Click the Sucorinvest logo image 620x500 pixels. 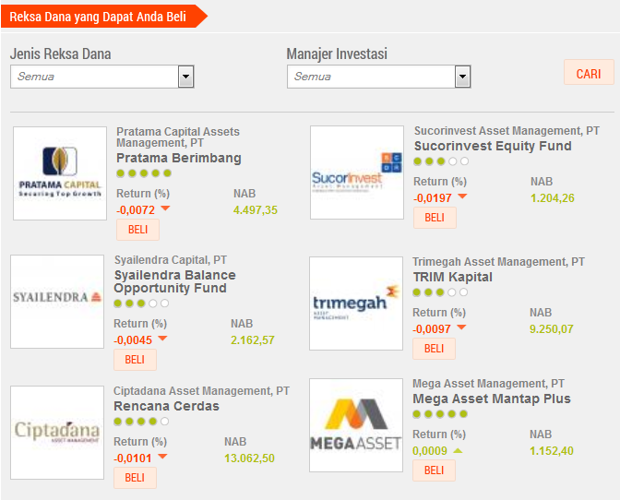click(357, 173)
